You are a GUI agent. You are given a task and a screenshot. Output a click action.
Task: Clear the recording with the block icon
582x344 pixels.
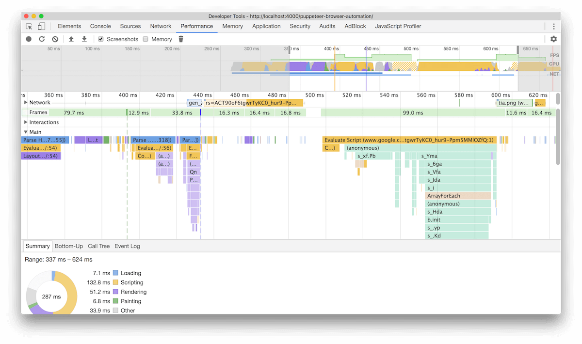pos(55,39)
